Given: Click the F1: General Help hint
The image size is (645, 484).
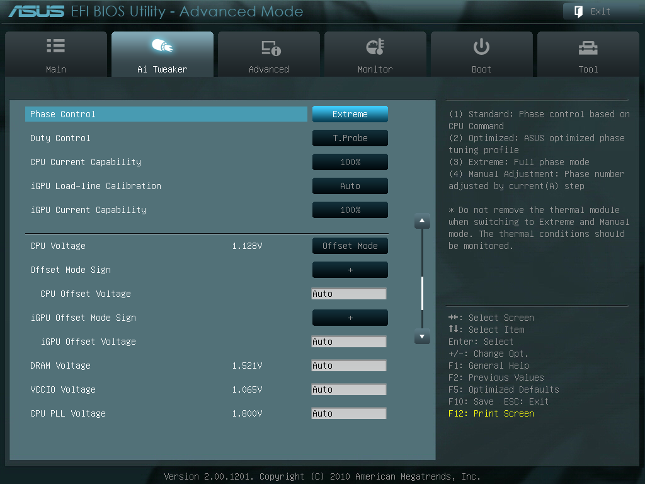Looking at the screenshot, I should (489, 366).
